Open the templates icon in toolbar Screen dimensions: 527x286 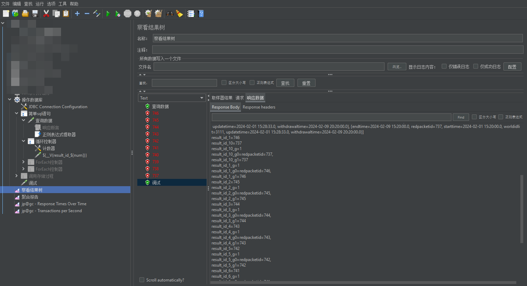[x=15, y=14]
